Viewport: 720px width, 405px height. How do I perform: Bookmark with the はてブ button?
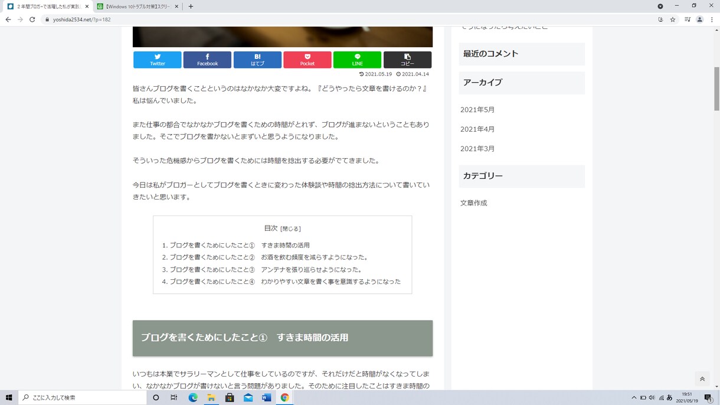257,60
